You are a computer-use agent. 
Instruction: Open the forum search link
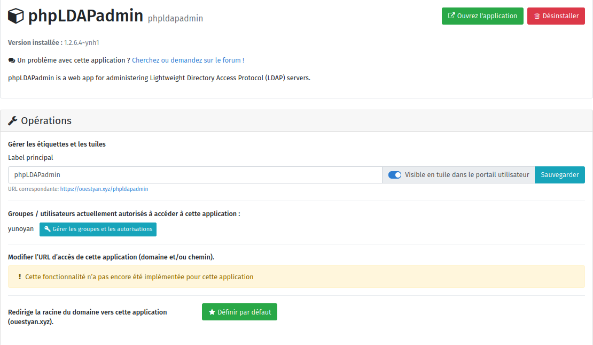[188, 60]
